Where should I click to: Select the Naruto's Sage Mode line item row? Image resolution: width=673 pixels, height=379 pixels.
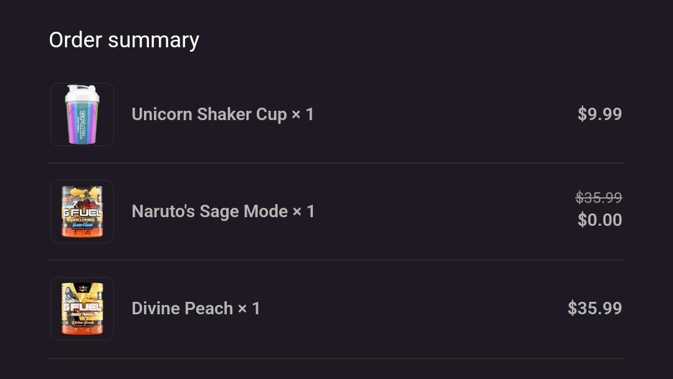[x=336, y=211]
